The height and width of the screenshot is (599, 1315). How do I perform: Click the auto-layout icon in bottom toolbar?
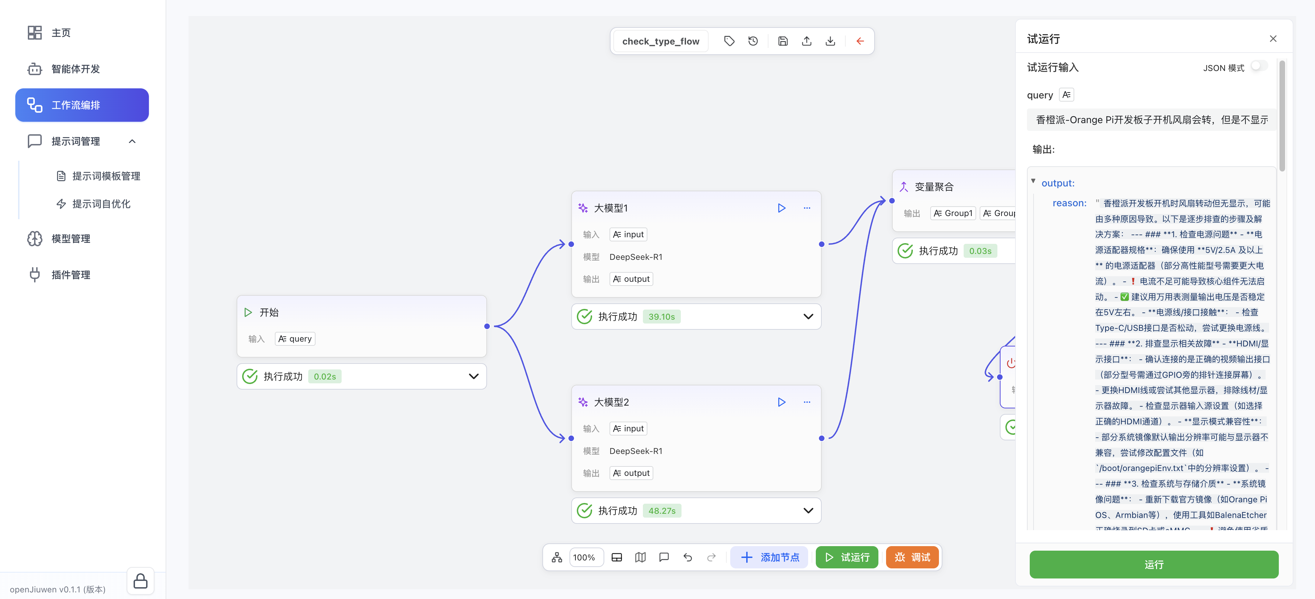click(556, 557)
